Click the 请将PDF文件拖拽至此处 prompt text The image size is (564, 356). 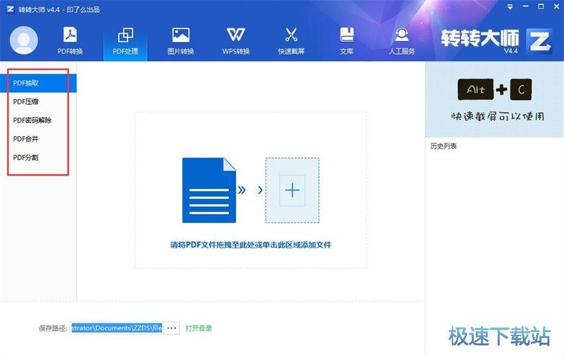[x=251, y=245]
